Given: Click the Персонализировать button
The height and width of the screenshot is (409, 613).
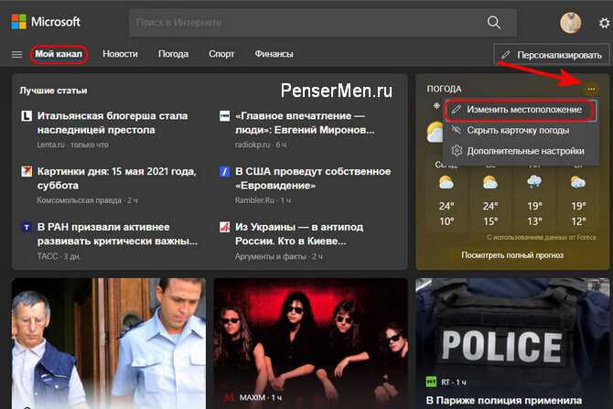Looking at the screenshot, I should tap(551, 55).
